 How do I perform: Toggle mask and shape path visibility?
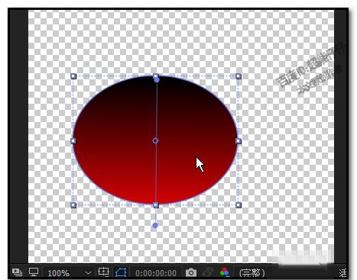(x=121, y=272)
